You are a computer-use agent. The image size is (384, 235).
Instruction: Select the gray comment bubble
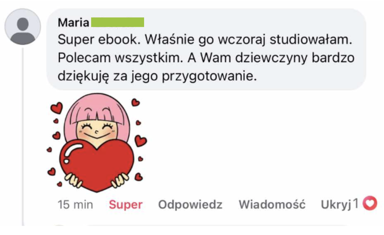[x=206, y=49]
